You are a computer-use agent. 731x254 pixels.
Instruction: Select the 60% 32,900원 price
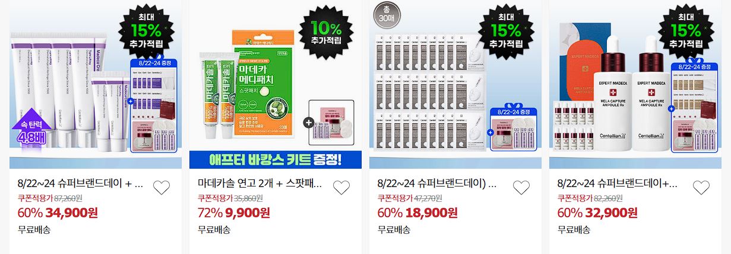click(597, 213)
